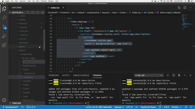Open the Explorer view in activity bar

tap(4, 9)
